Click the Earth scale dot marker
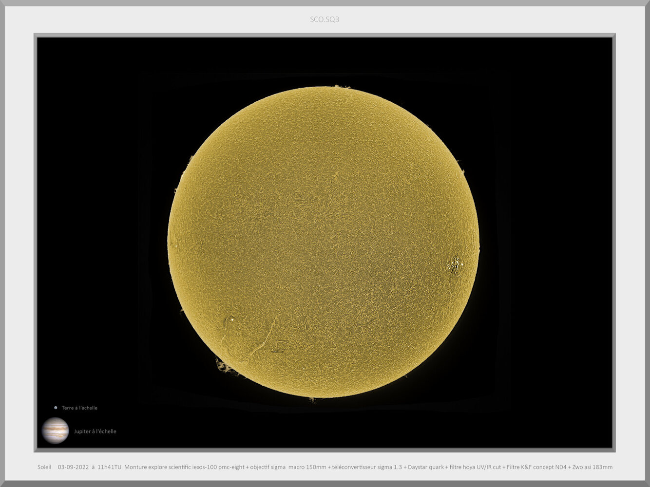Viewport: 650px width, 487px height. click(x=55, y=408)
